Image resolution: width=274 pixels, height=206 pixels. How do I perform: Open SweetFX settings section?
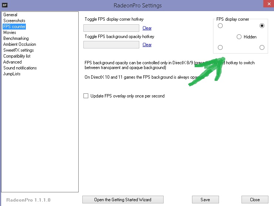pyautogui.click(x=18, y=50)
